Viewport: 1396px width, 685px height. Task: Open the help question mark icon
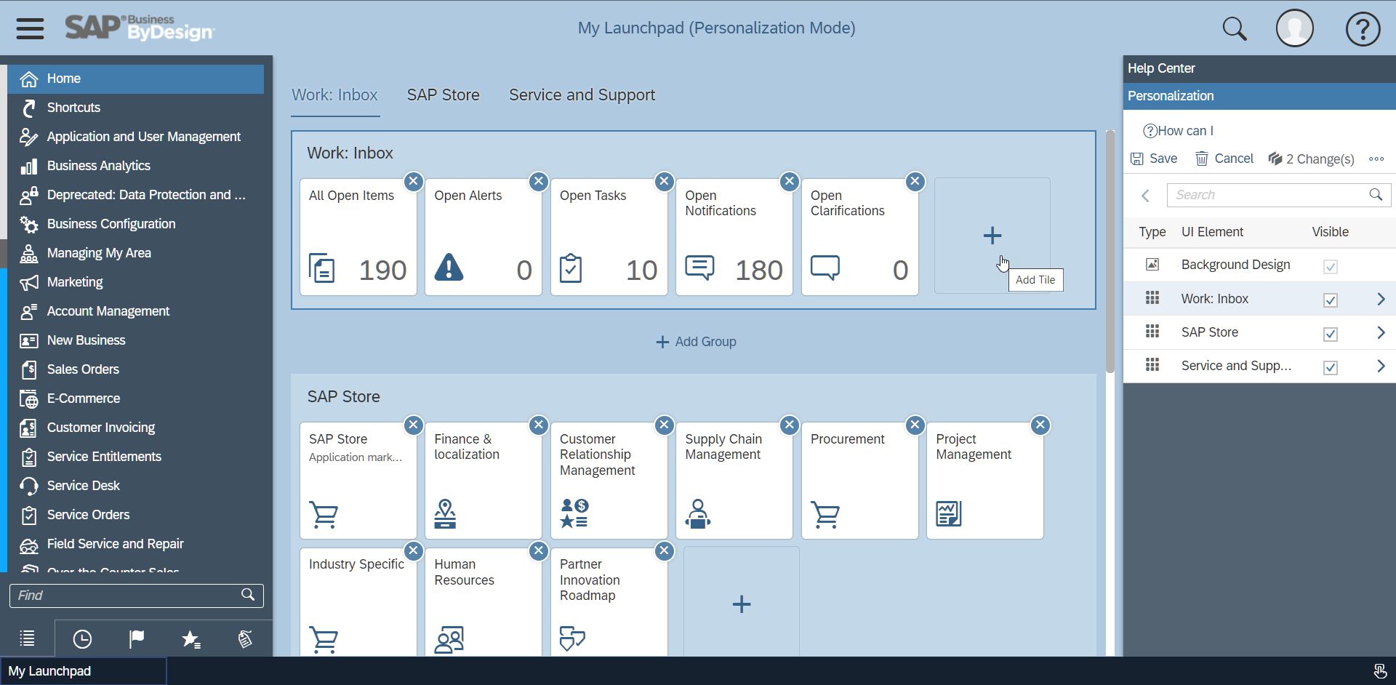pos(1363,29)
